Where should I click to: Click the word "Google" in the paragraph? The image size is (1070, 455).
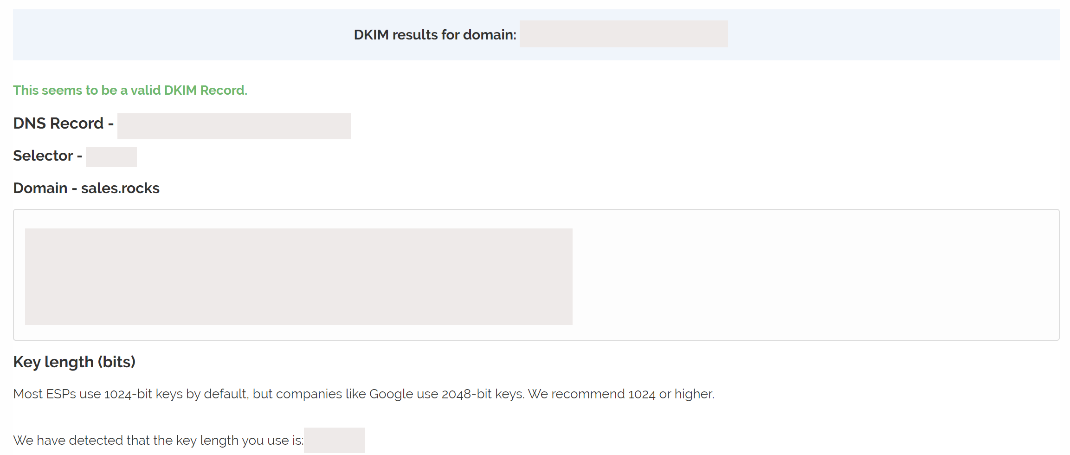coord(391,394)
